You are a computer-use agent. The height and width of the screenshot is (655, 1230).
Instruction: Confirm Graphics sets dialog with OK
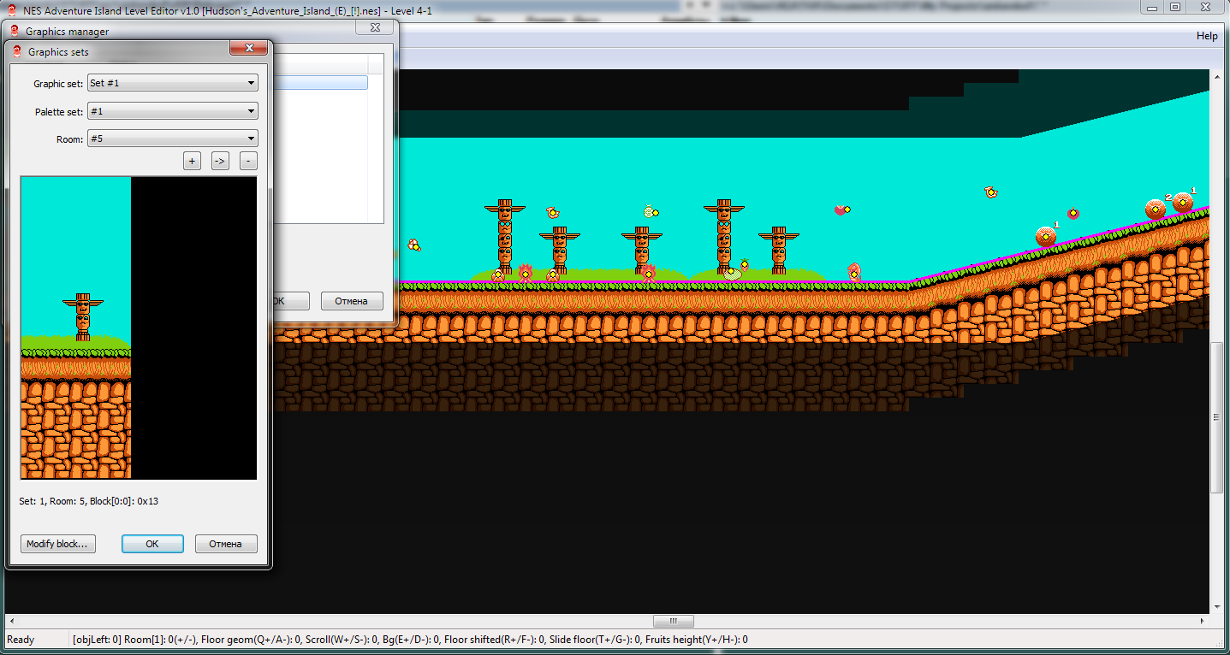tap(152, 544)
